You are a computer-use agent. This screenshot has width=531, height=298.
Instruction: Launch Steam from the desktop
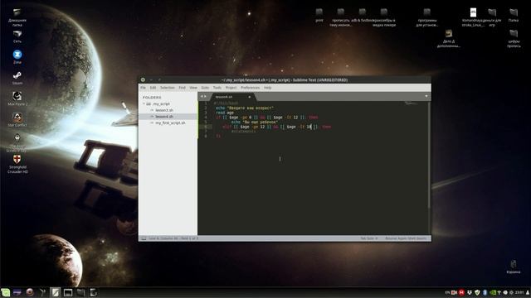click(17, 78)
